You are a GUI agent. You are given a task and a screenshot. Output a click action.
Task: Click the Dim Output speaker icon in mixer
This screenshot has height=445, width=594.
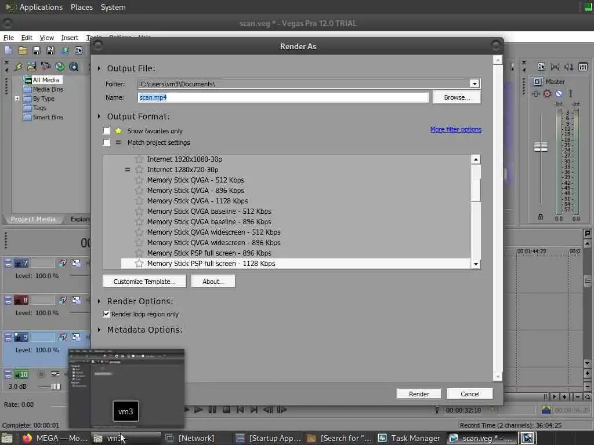pos(568,67)
